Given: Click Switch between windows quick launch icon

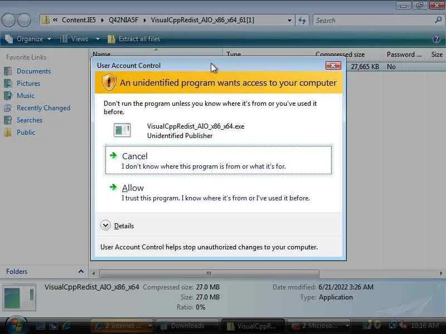Looking at the screenshot, I should pos(54,326).
